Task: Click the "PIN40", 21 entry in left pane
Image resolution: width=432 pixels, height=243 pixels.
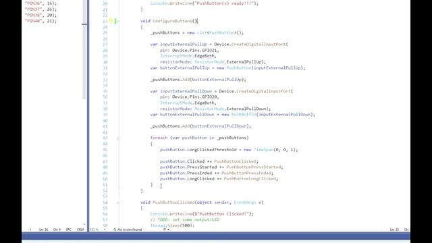Action: point(40,21)
